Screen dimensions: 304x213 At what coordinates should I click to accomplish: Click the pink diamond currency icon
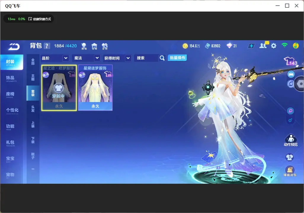click(229, 46)
